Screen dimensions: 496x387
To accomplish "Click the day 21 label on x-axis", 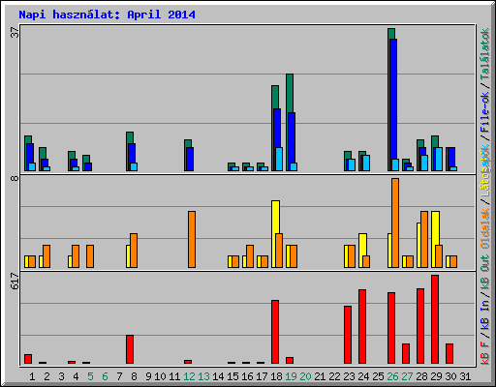I will click(320, 376).
